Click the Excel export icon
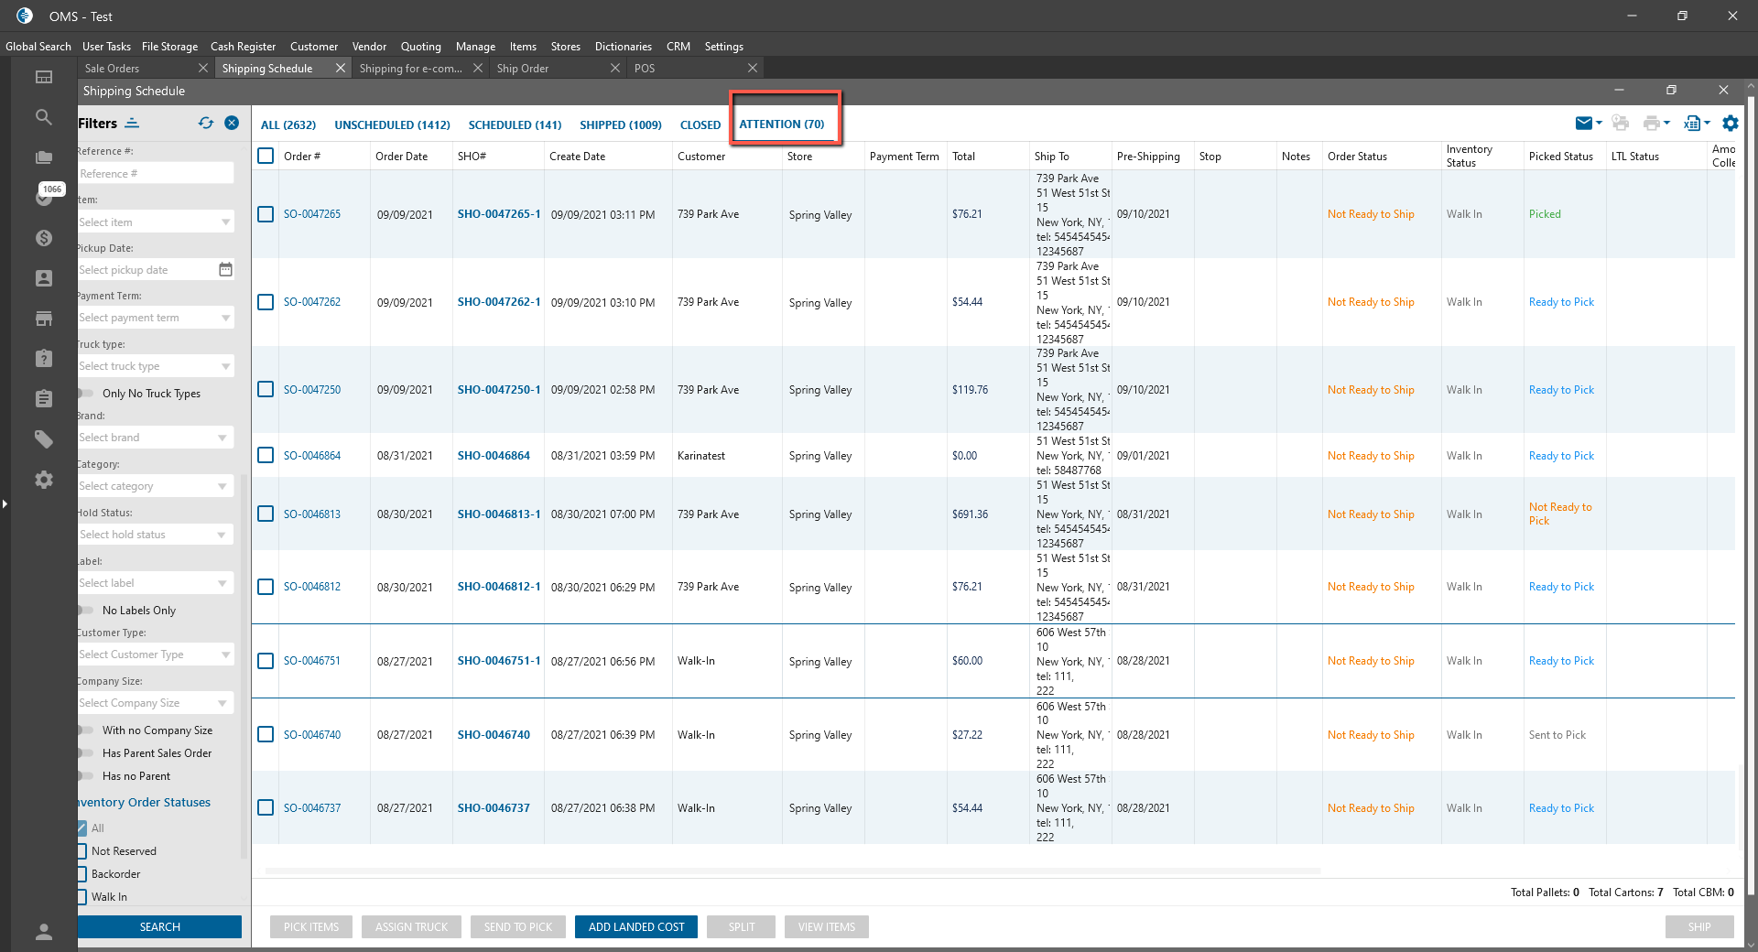The image size is (1758, 952). [1692, 124]
